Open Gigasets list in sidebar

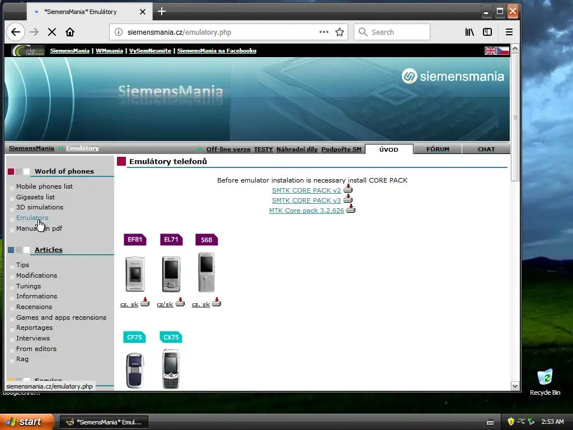pos(35,197)
